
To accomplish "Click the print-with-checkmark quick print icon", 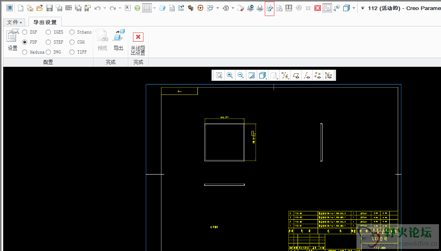I will point(250,8).
